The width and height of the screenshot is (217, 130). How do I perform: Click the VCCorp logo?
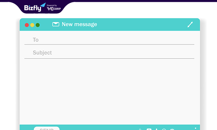coord(54,8)
